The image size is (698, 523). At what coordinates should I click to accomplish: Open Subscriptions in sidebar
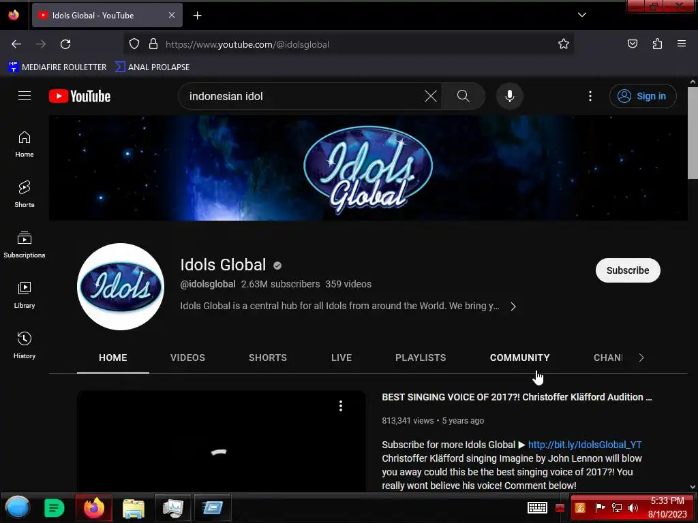(x=25, y=244)
